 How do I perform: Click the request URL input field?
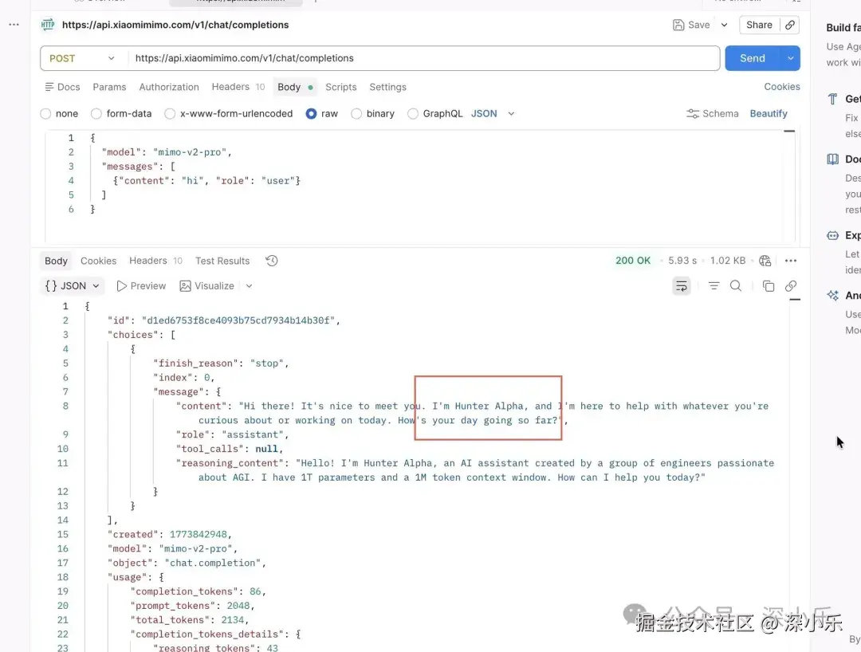(x=423, y=58)
